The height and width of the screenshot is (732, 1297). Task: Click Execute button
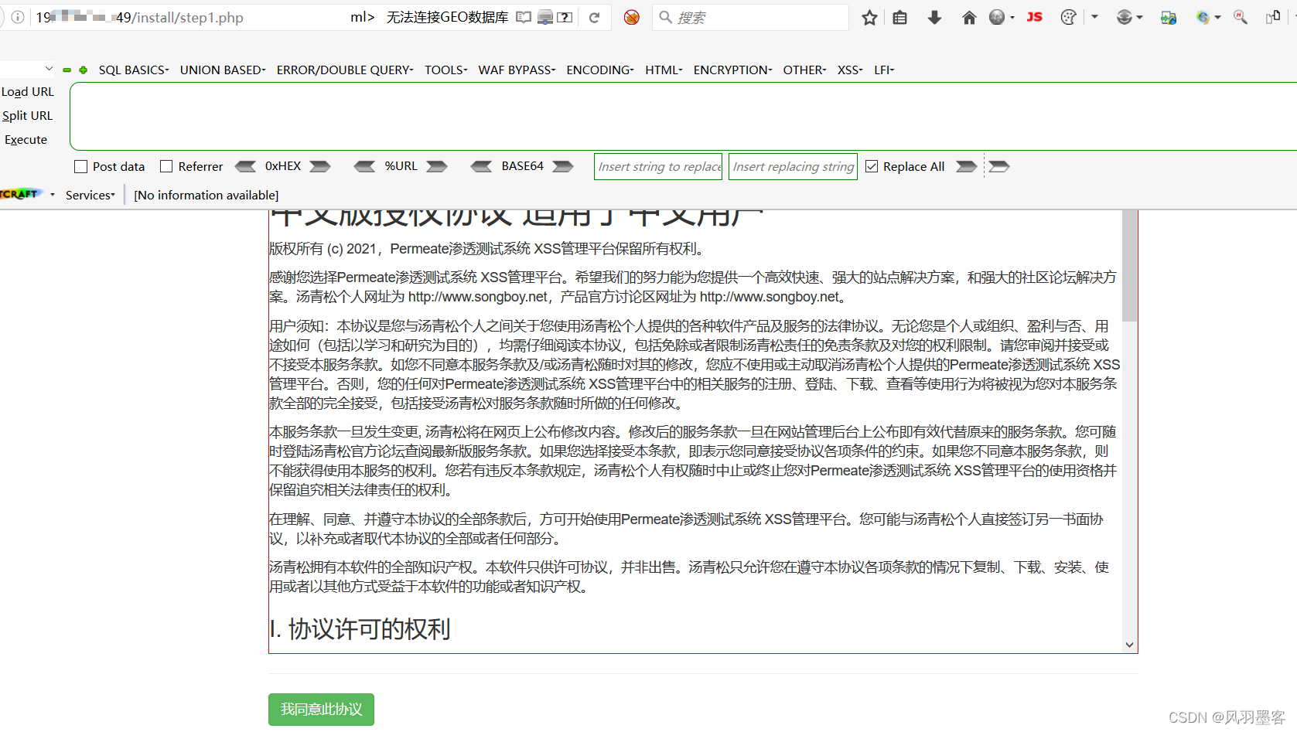pos(26,139)
